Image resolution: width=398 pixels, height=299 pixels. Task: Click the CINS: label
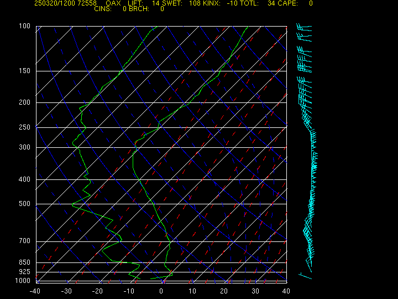point(103,9)
